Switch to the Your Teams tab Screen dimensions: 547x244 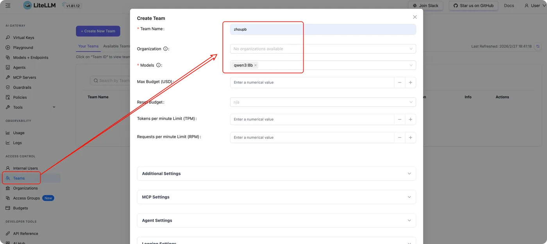click(88, 46)
